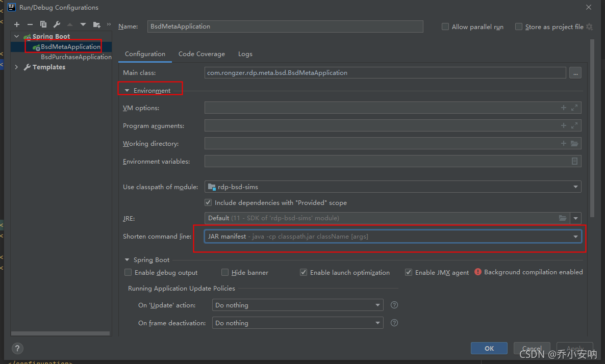
Task: Open project file settings gear
Action: coord(589,27)
